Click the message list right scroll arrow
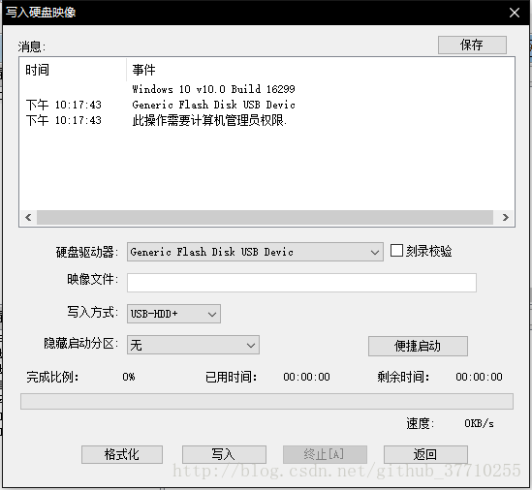The image size is (532, 490). click(505, 217)
